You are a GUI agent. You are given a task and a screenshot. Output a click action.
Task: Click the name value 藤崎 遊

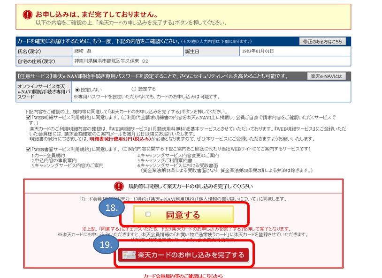[82, 51]
